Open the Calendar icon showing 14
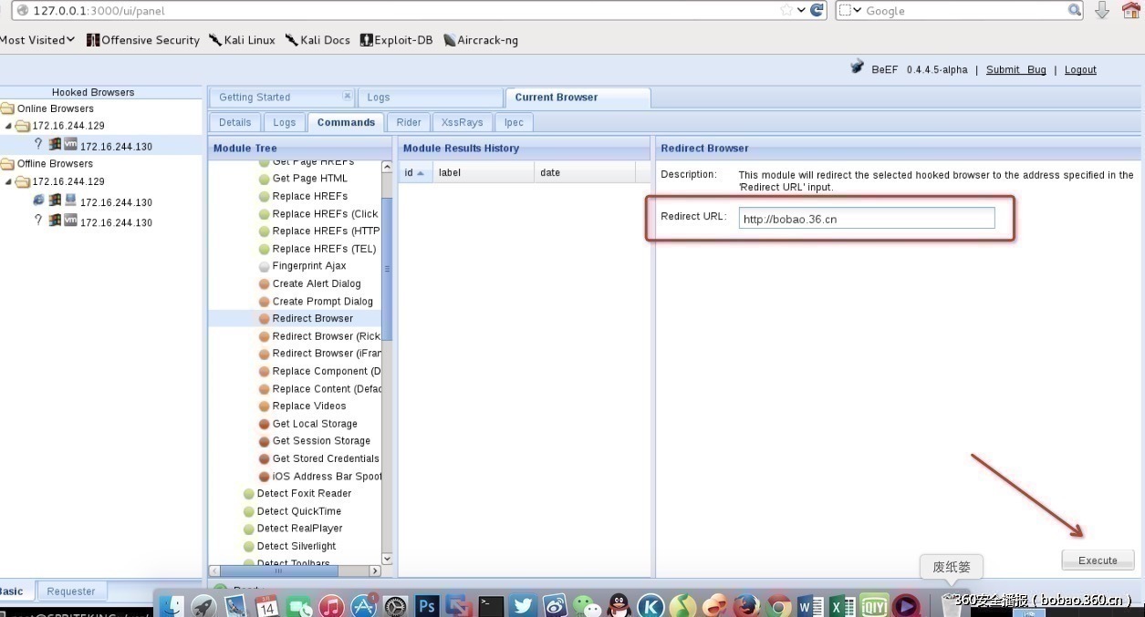 pyautogui.click(x=266, y=606)
